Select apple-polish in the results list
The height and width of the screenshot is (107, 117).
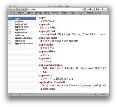click(x=22, y=30)
